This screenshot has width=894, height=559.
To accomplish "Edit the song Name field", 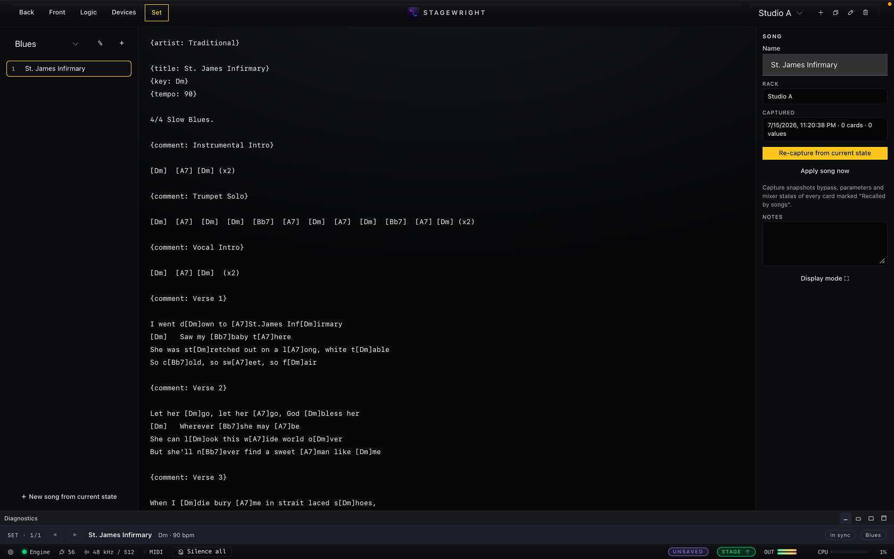I will tap(825, 65).
